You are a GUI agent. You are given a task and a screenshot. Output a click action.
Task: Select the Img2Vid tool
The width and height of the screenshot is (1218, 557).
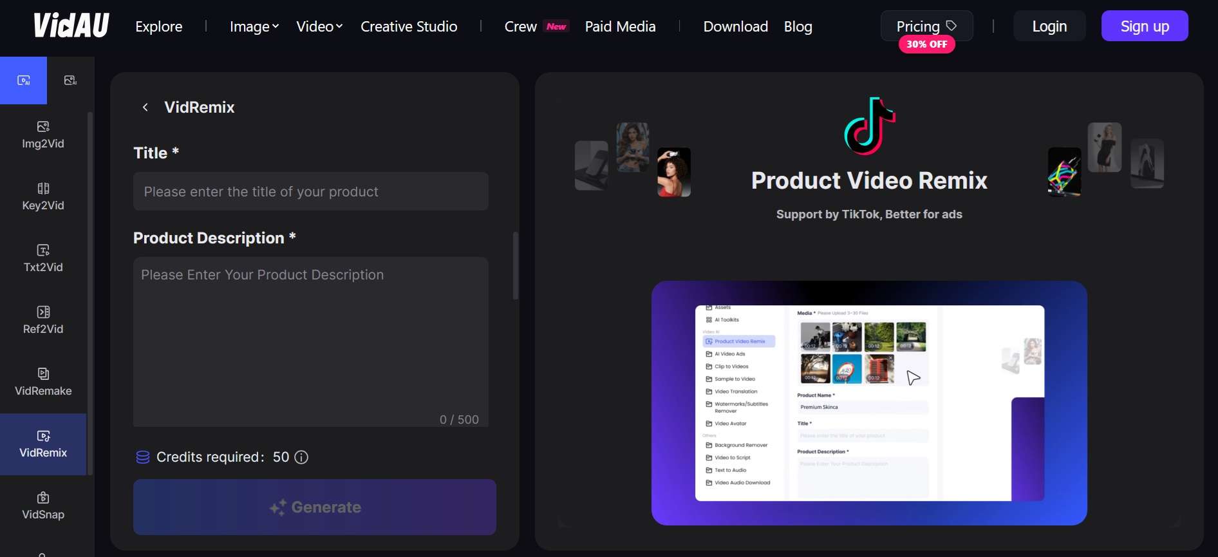(43, 135)
